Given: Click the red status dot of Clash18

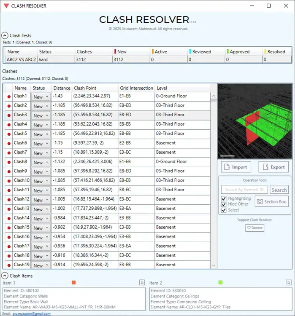Looking at the screenshot, I should 9,256.
